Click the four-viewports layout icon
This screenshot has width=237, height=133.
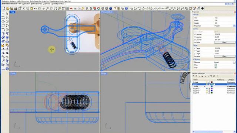click(x=67, y=8)
